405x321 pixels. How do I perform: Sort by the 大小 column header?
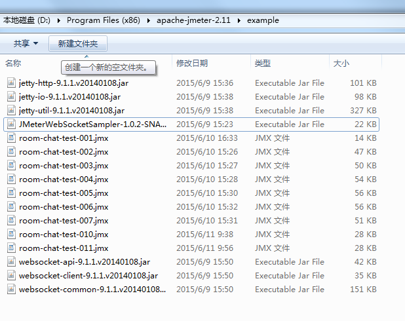(341, 64)
